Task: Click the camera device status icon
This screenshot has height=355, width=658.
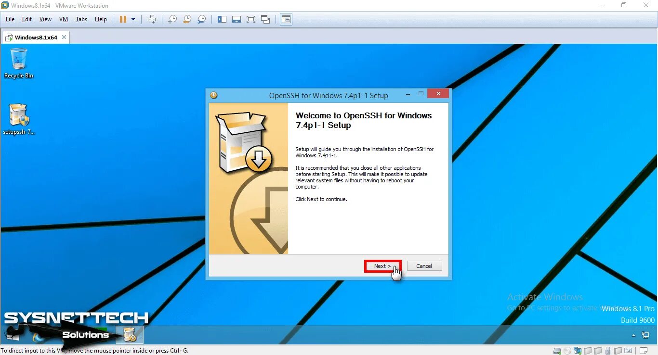Action: (628, 351)
